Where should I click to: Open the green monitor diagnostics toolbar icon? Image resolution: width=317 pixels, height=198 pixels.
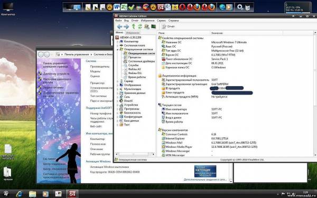153,26
